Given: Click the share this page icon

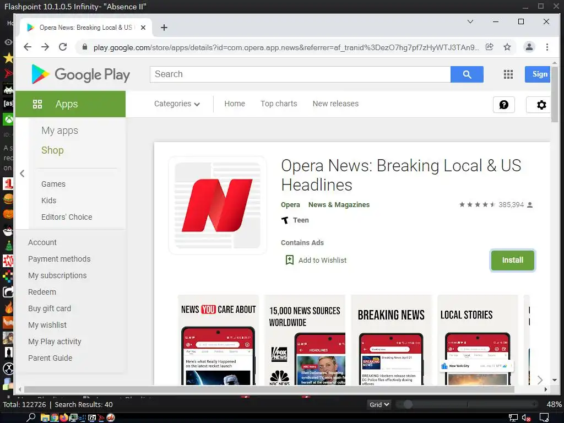Looking at the screenshot, I should 489,47.
